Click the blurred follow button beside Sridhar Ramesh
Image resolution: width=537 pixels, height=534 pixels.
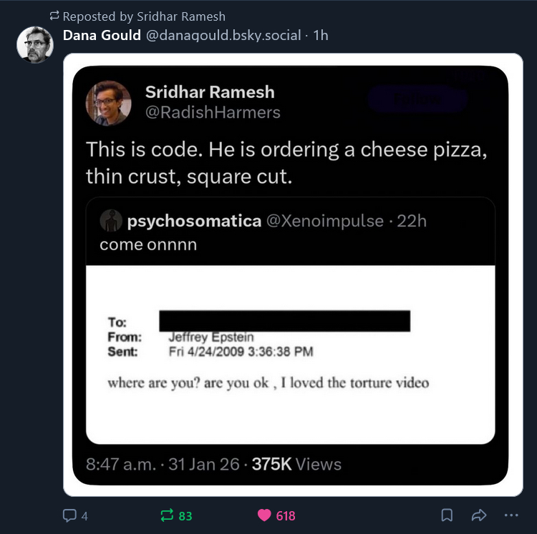(x=417, y=99)
